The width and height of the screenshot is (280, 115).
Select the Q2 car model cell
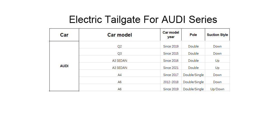click(x=120, y=46)
